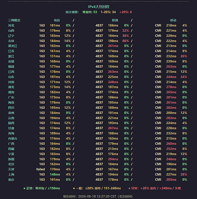Click the 151ms 电信 latency in 浙江 row
Viewport: 197px width, 199px height.
click(55, 56)
